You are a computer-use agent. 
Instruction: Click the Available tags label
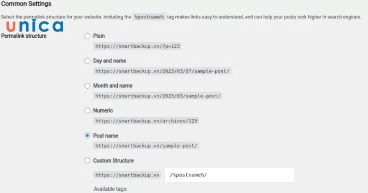[109, 189]
